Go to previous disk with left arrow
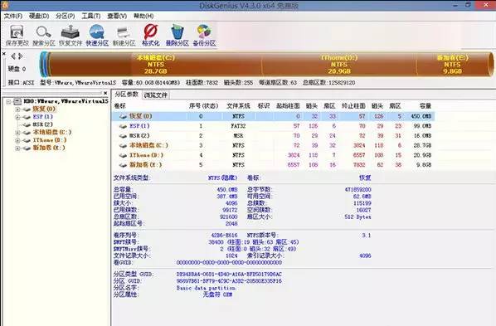Screen dimensions: 496x326 (13, 56)
